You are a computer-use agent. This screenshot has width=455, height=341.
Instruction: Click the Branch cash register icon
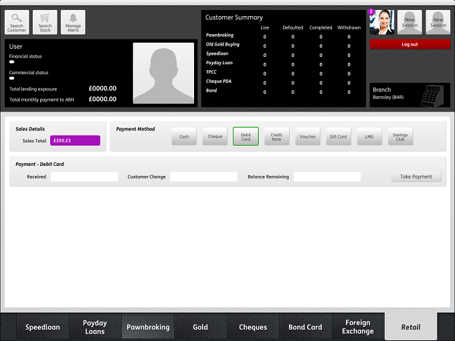click(432, 96)
